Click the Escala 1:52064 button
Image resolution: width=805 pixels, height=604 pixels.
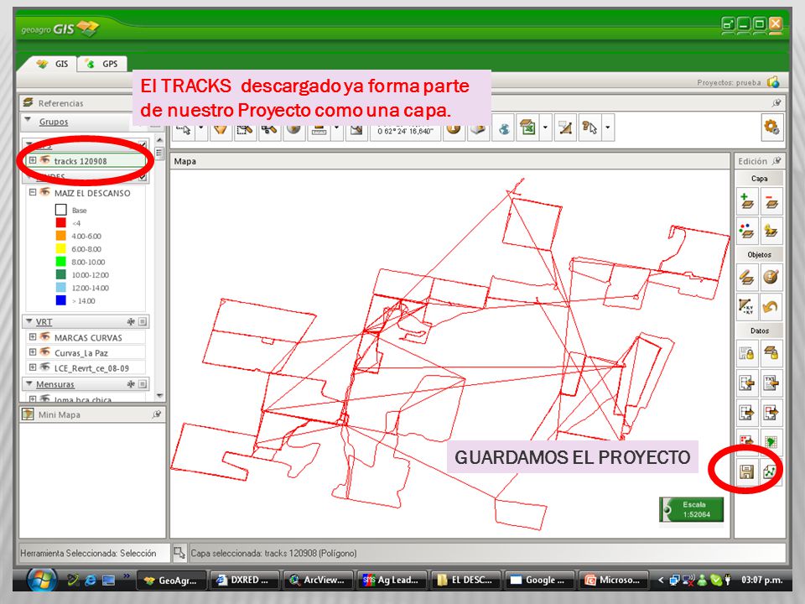[x=692, y=509]
